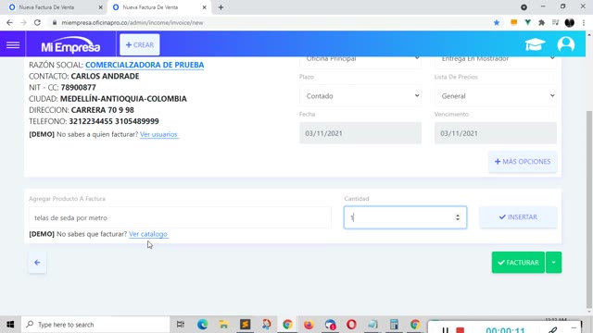Switch to the first Nueva Factura De Venta tab
The image size is (593, 333).
pyautogui.click(x=52, y=7)
